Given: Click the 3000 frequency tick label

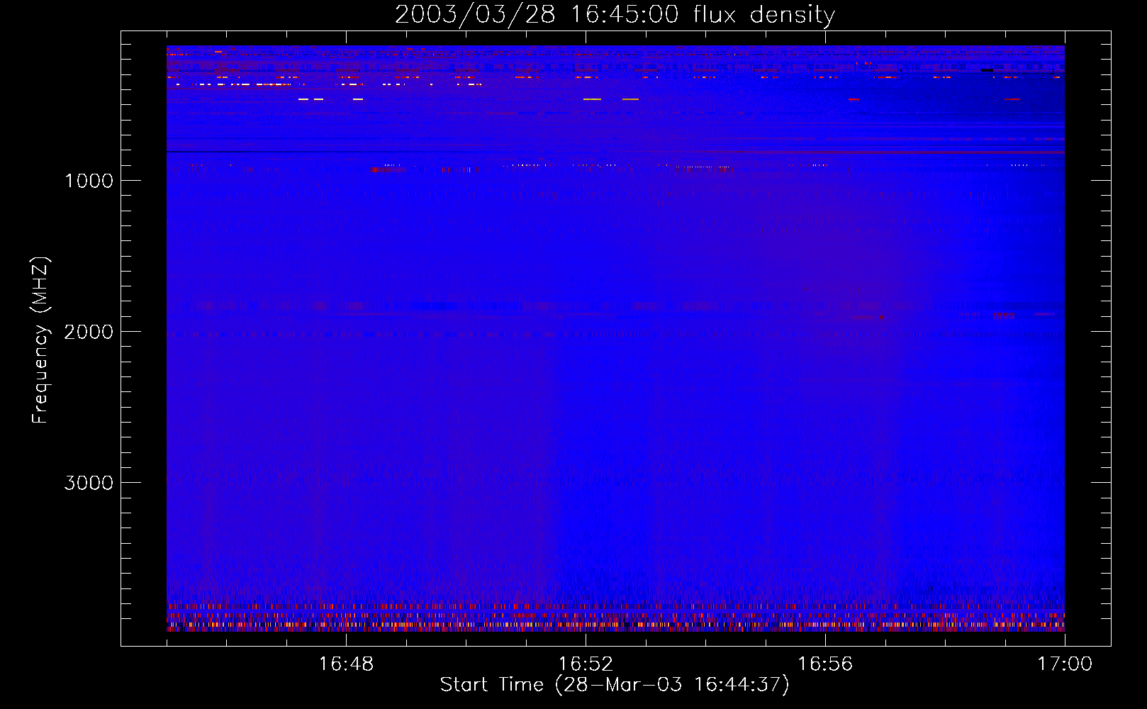Looking at the screenshot, I should point(89,483).
